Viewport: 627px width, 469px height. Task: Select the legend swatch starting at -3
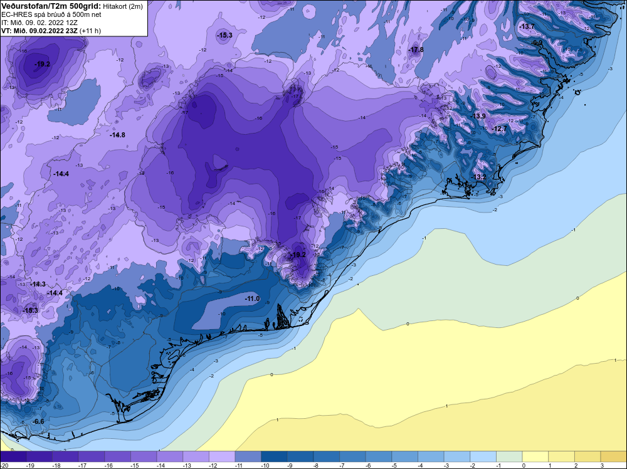point(457,456)
